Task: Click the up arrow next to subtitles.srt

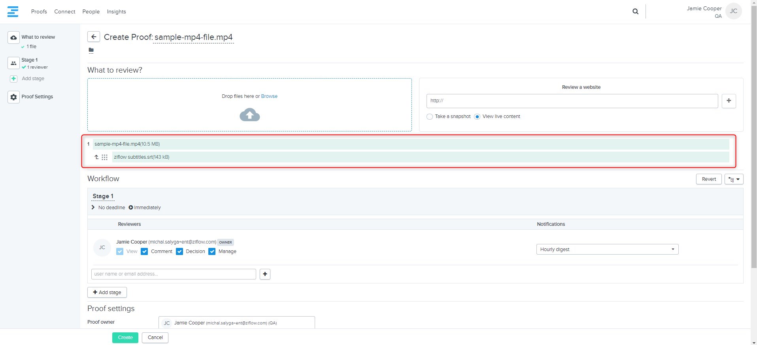Action: point(96,157)
